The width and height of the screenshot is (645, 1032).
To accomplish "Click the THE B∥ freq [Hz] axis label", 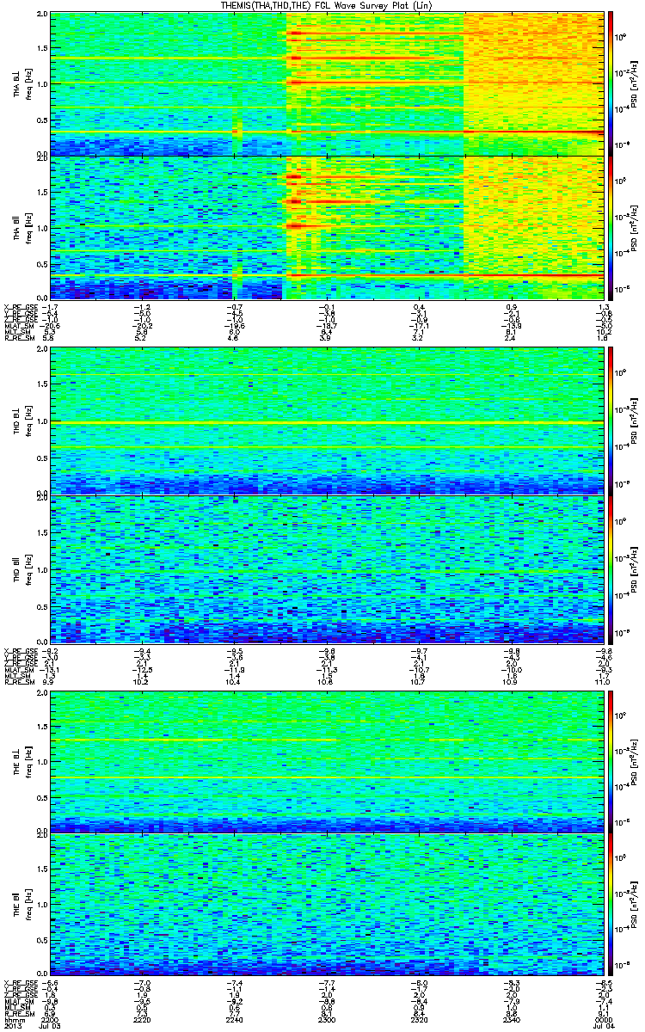I will tap(21, 904).
